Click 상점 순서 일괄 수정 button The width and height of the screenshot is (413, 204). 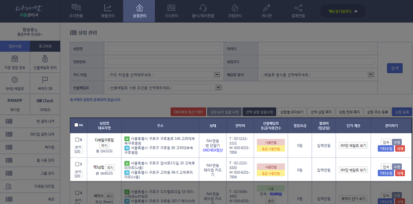point(224,112)
